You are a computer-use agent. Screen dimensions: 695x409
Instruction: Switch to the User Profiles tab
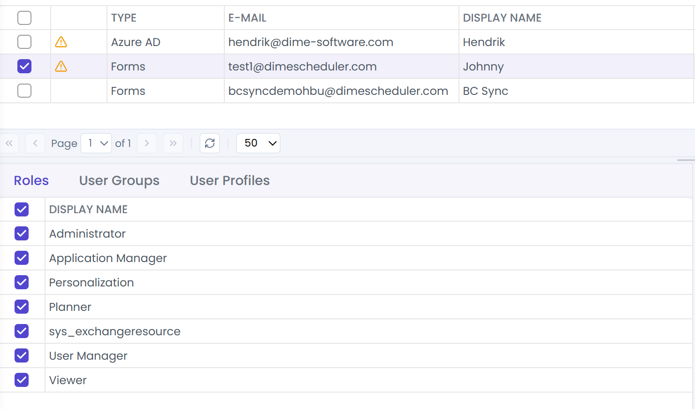(x=230, y=181)
